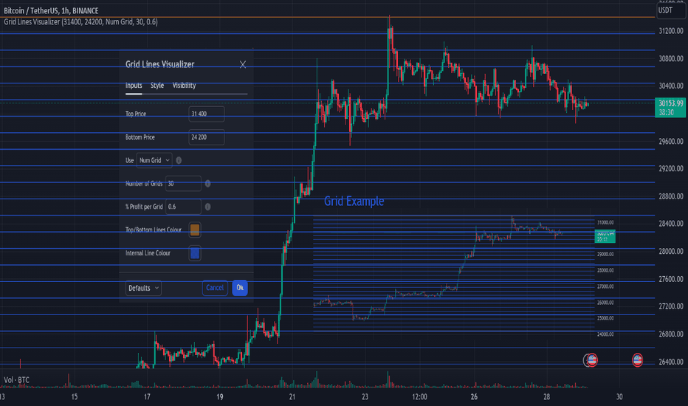Click the Grid Example text annotation

coord(354,201)
